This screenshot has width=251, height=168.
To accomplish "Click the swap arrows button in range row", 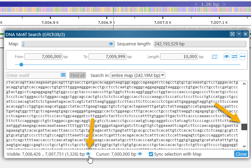I will click(234, 57).
